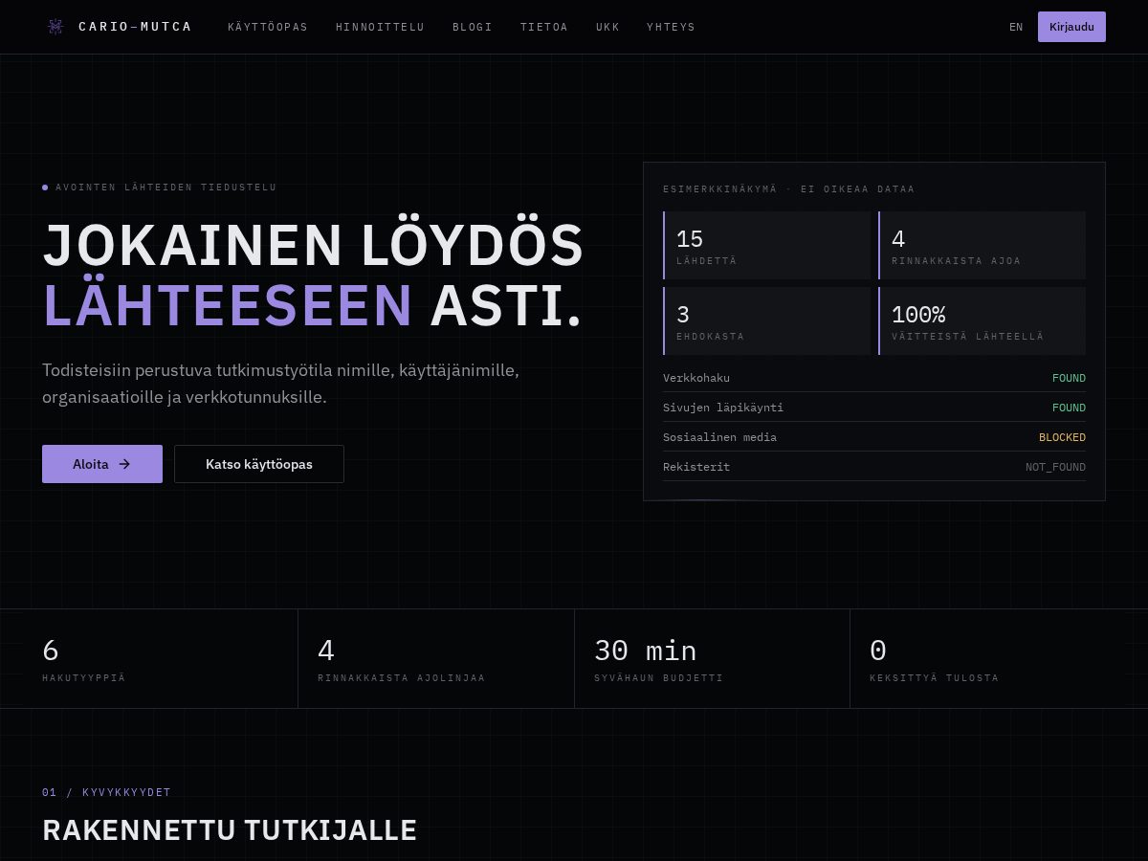Click the arrow icon in Aloita button

point(124,464)
